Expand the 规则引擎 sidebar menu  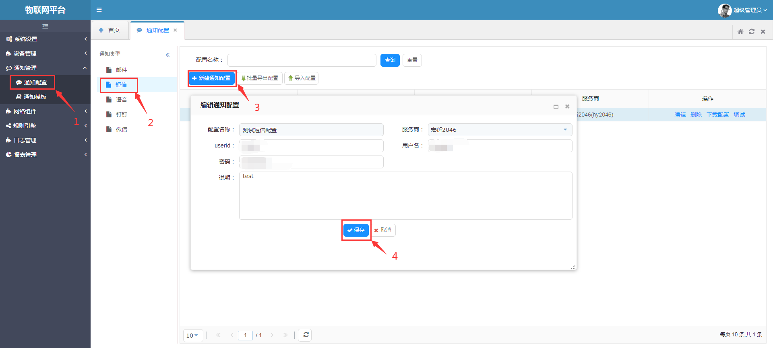click(45, 126)
